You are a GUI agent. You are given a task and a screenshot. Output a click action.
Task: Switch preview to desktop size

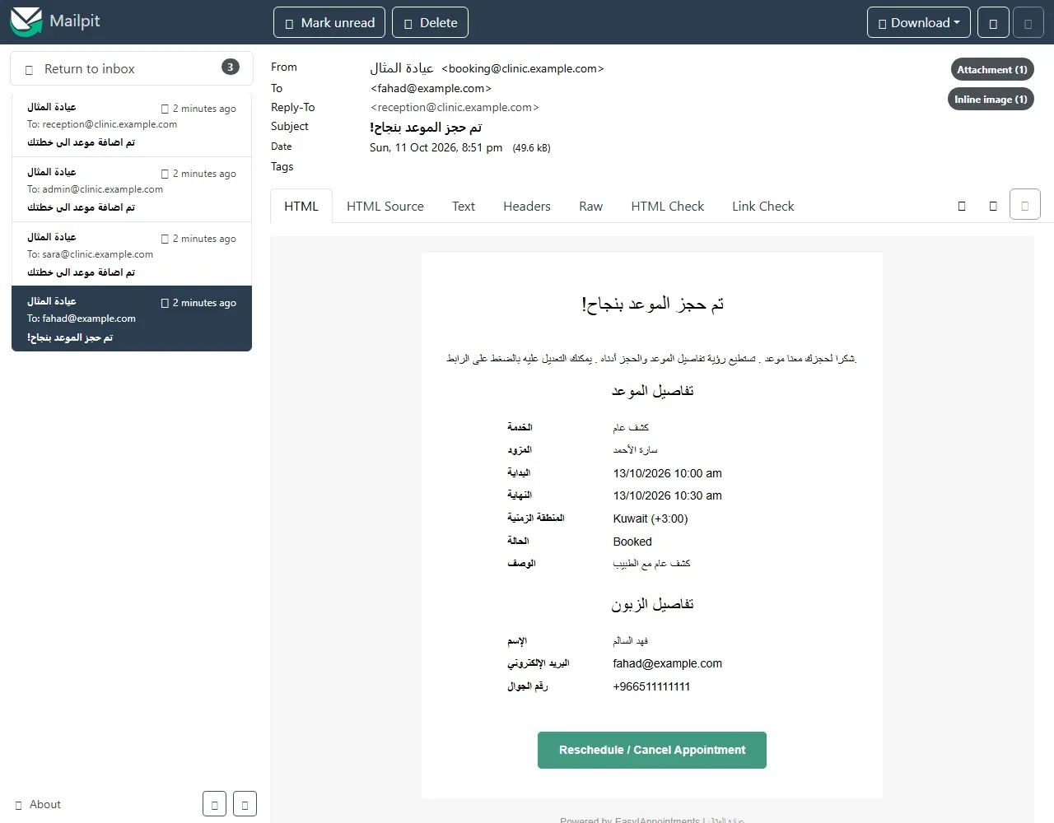1025,206
